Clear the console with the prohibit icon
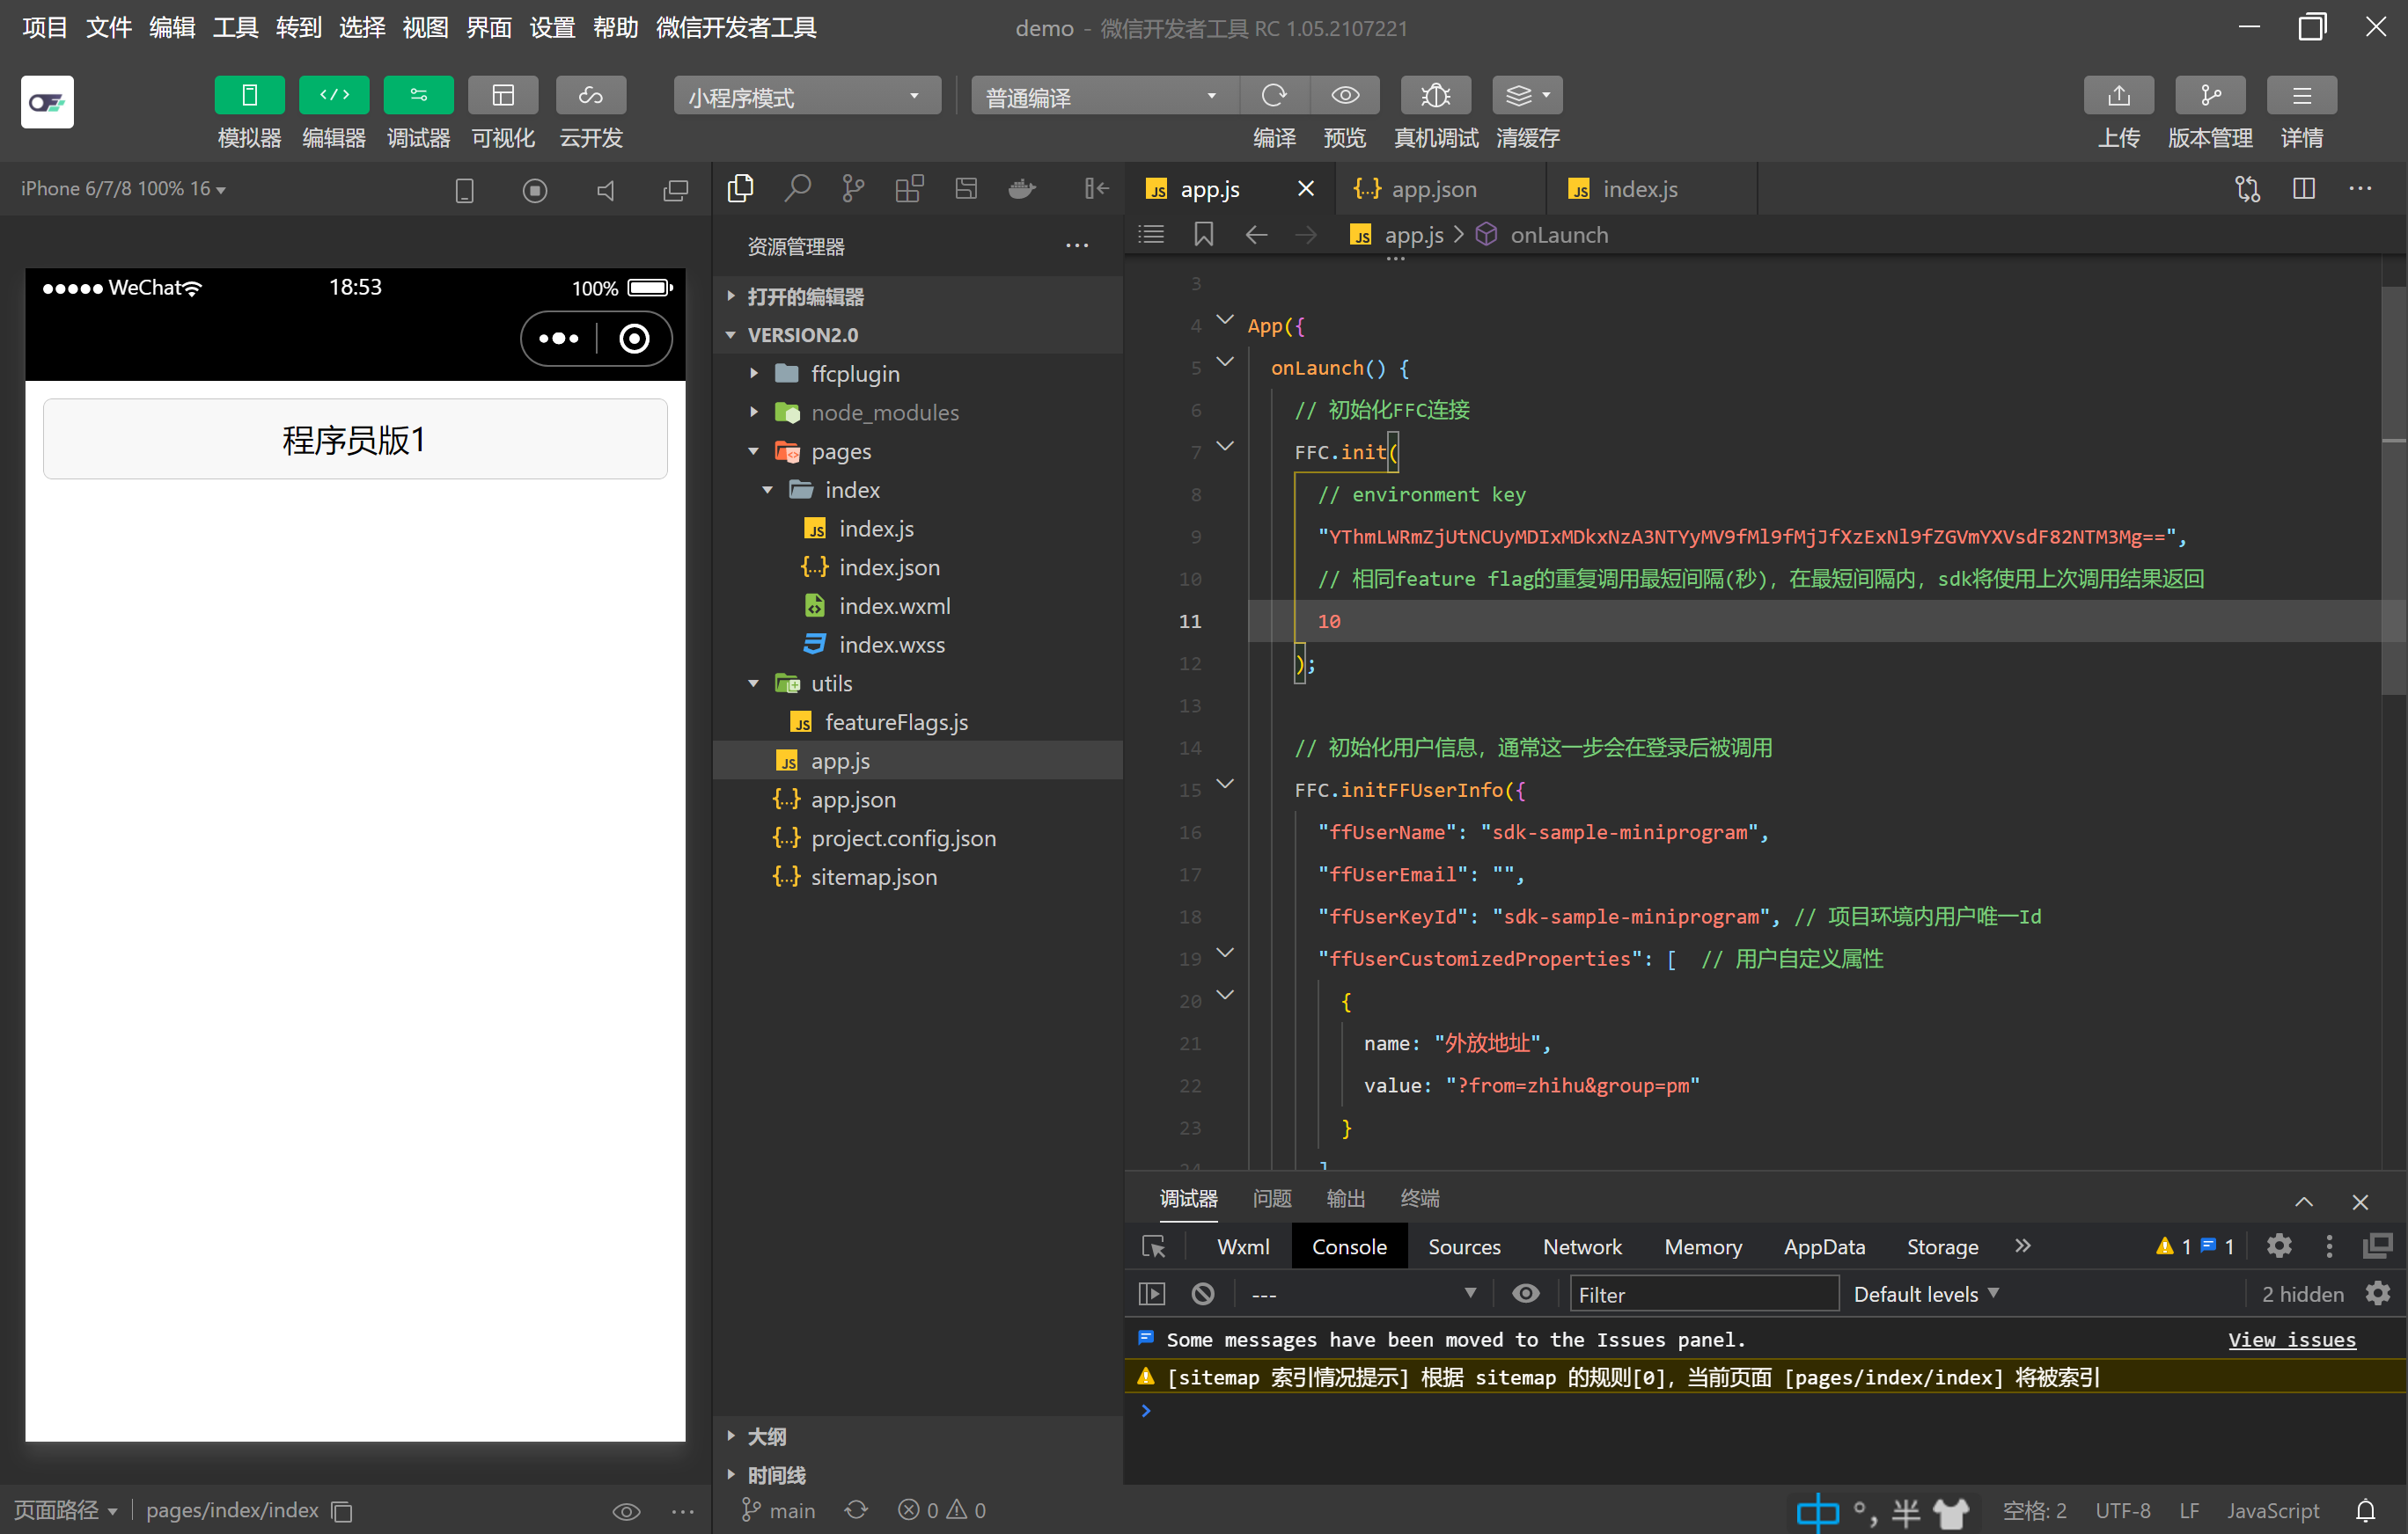Image resolution: width=2408 pixels, height=1534 pixels. point(1202,1293)
